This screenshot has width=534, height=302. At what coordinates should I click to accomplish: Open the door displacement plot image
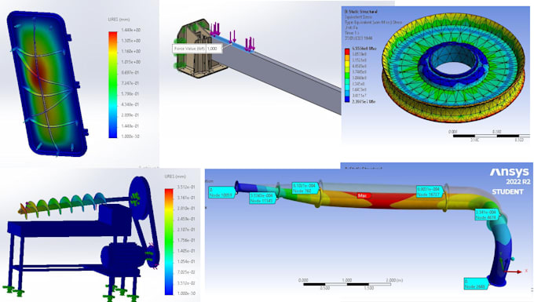[x=79, y=83]
